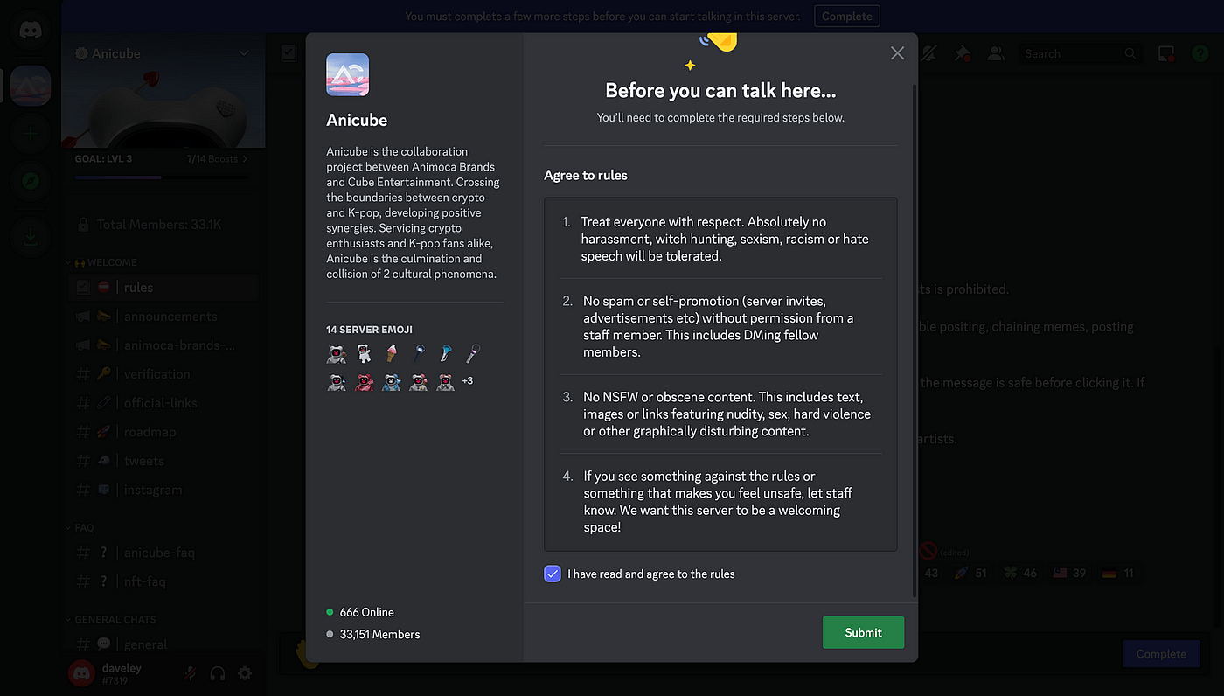Open User Settings gear icon
Image resolution: width=1224 pixels, height=696 pixels.
246,673
